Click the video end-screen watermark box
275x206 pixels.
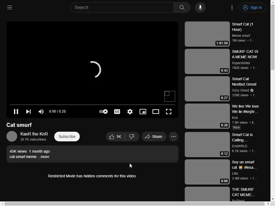coord(170,96)
